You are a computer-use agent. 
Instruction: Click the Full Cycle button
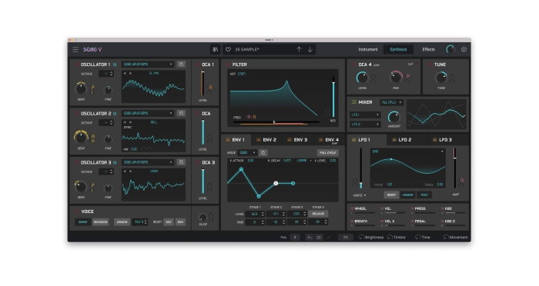[x=327, y=153]
